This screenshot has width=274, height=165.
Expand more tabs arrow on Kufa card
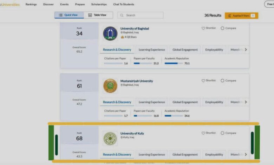pyautogui.click(x=246, y=154)
